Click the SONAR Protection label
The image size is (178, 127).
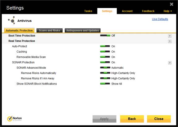click(x=23, y=62)
